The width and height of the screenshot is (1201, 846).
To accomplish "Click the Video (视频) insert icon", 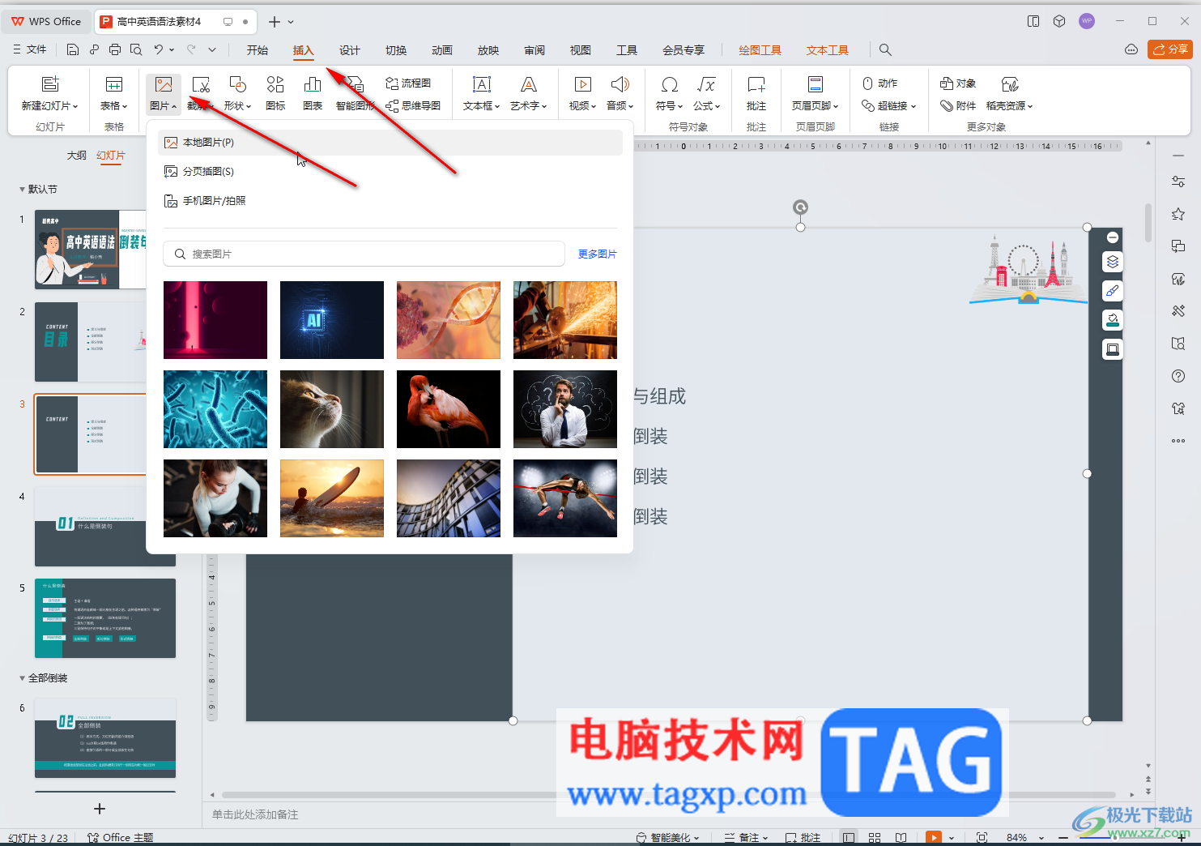I will (x=582, y=84).
